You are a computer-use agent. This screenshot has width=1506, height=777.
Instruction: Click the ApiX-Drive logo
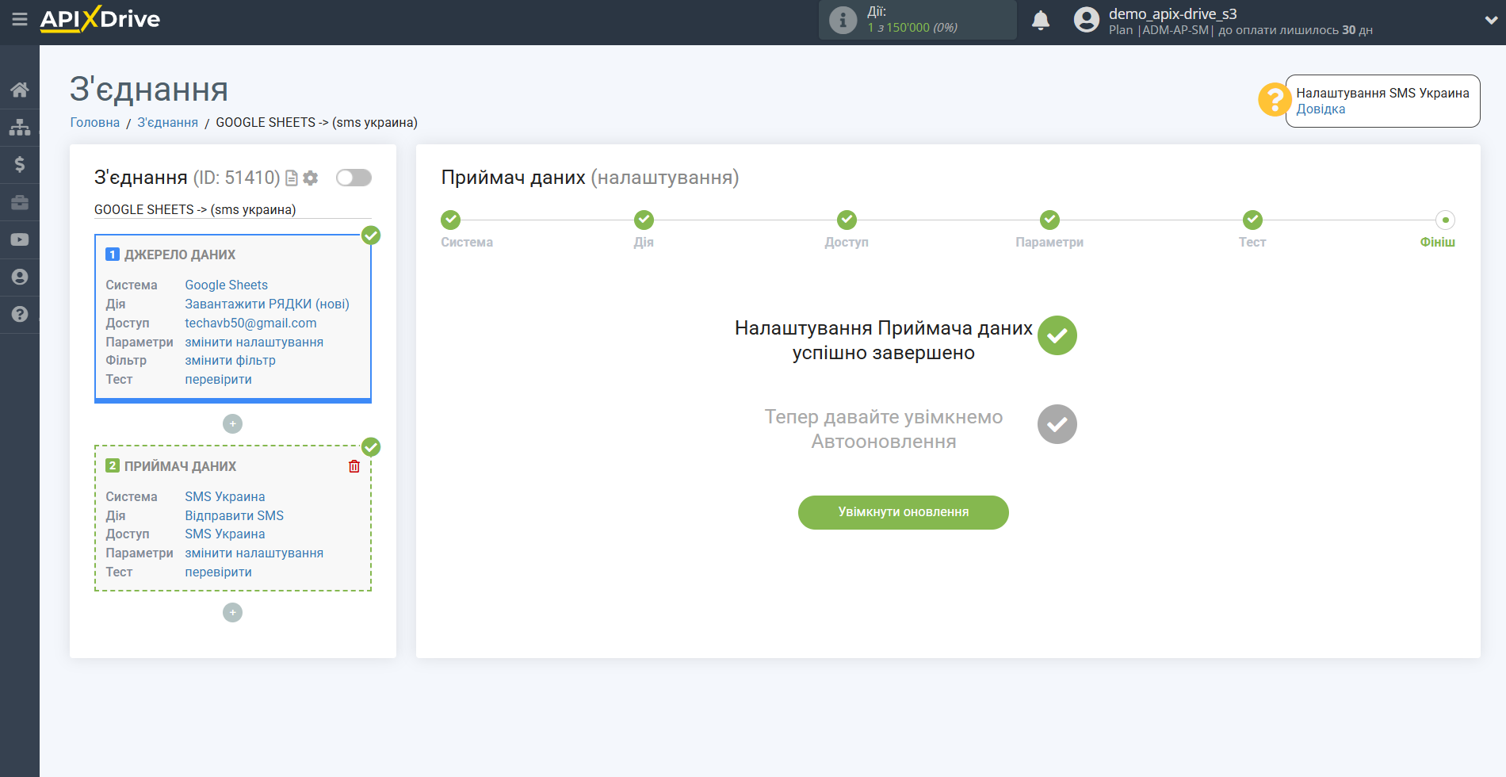pyautogui.click(x=100, y=19)
